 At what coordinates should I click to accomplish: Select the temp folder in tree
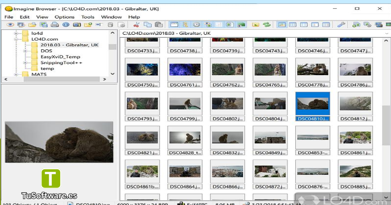click(x=47, y=68)
